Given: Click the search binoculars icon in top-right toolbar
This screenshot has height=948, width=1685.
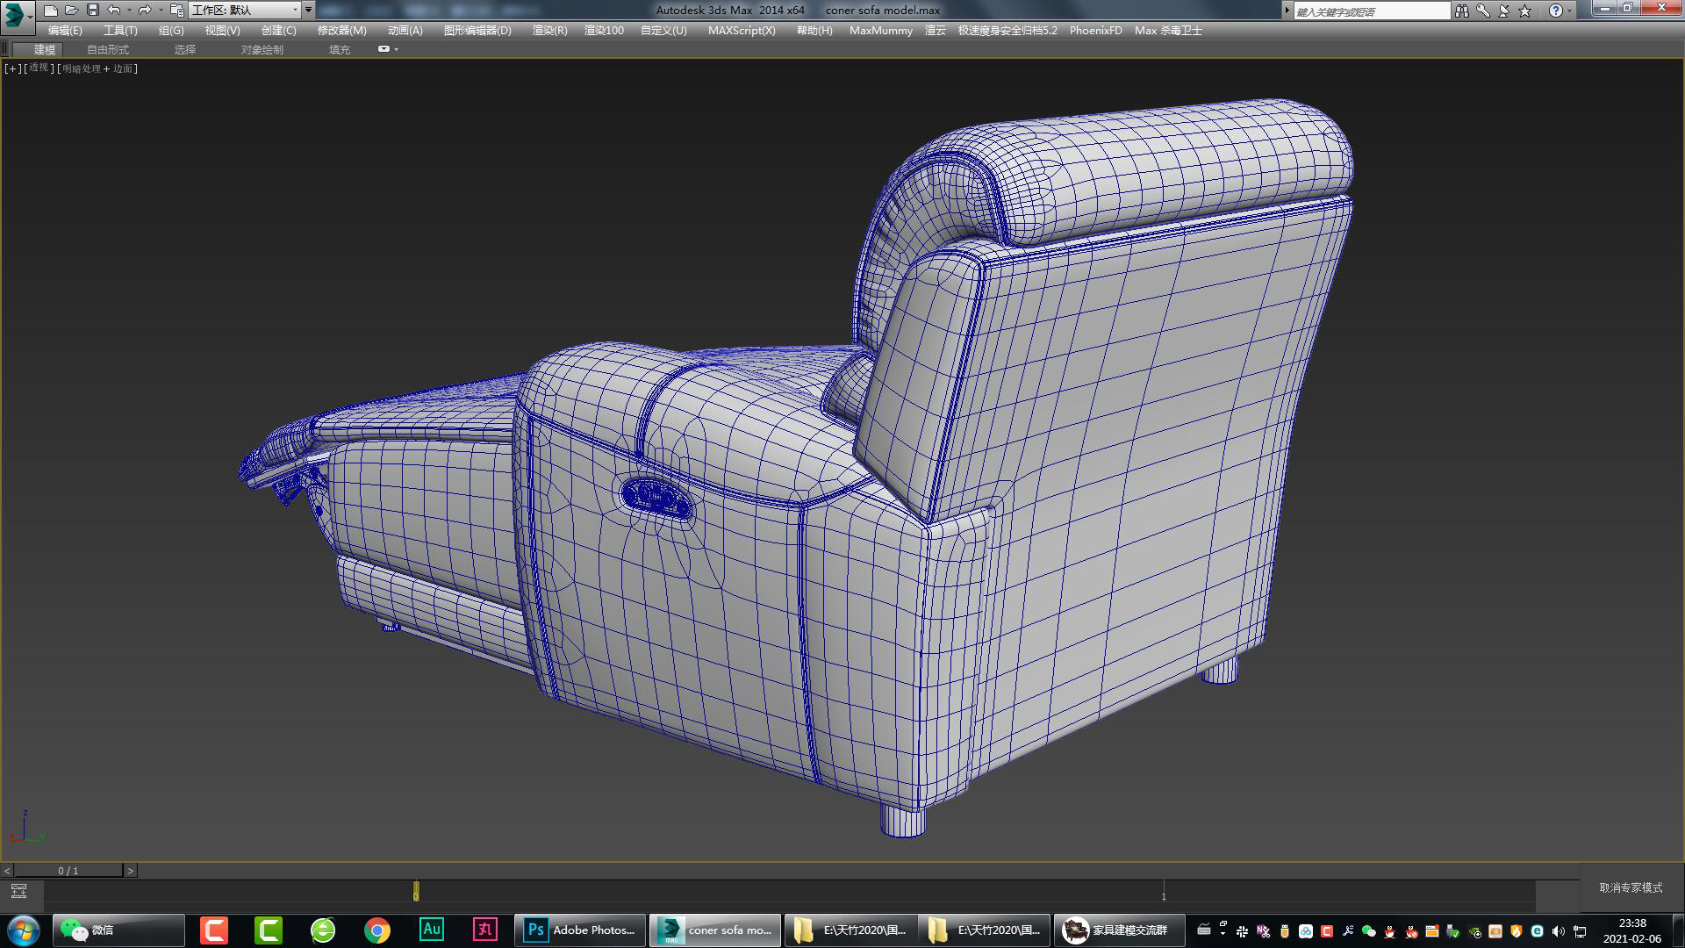Looking at the screenshot, I should tap(1462, 11).
